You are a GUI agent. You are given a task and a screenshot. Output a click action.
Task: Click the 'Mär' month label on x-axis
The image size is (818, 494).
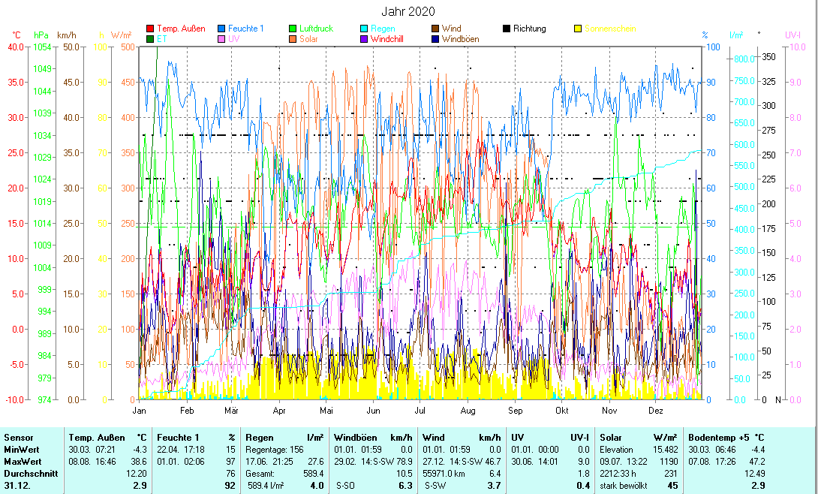tap(232, 411)
